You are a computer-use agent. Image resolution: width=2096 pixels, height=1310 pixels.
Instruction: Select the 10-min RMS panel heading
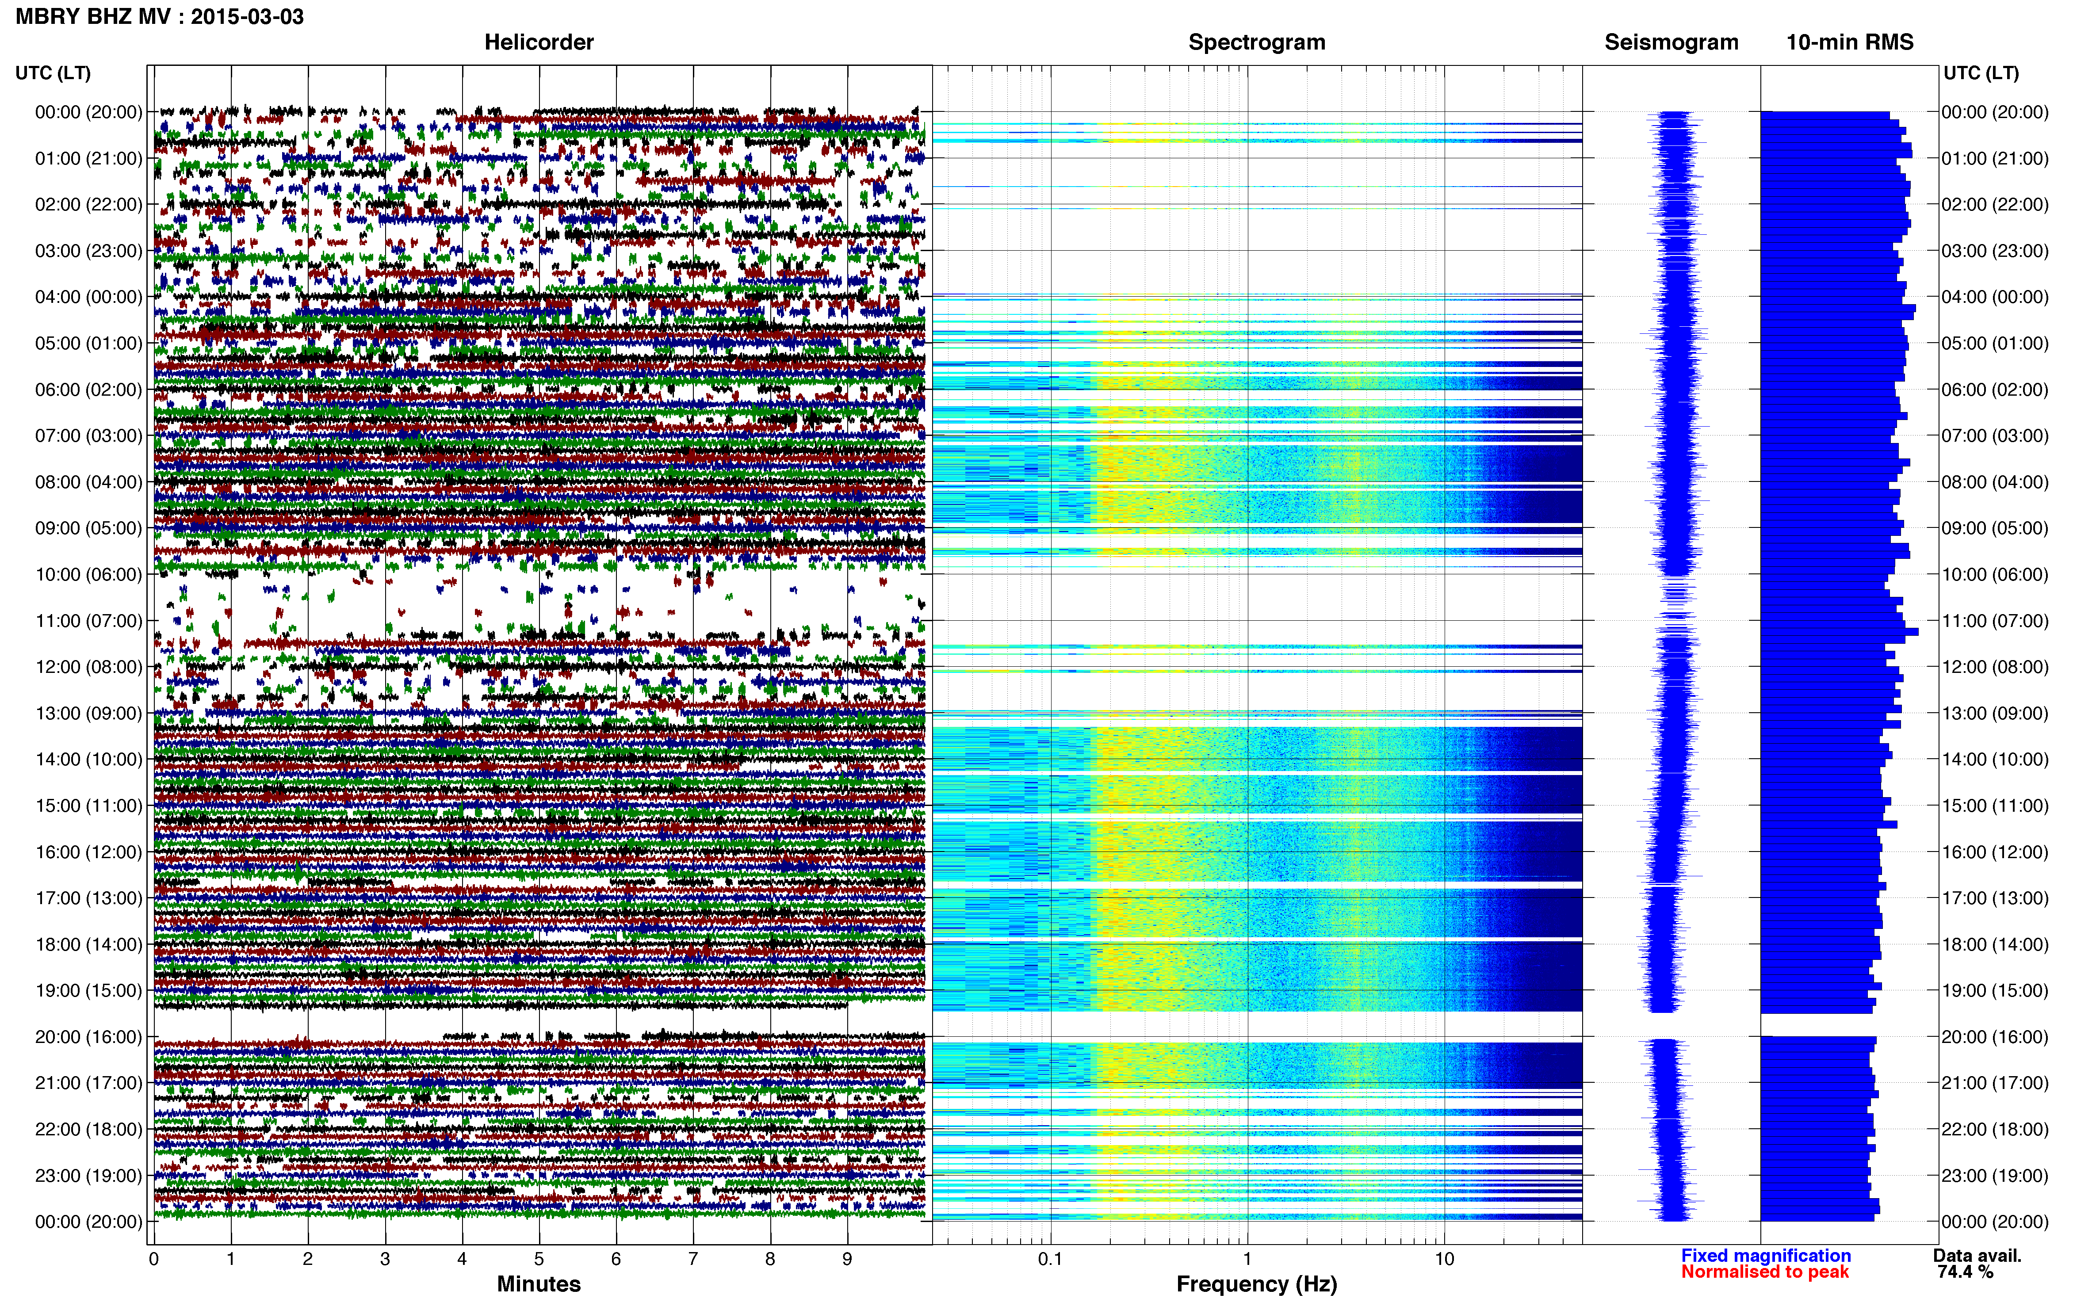click(1850, 42)
